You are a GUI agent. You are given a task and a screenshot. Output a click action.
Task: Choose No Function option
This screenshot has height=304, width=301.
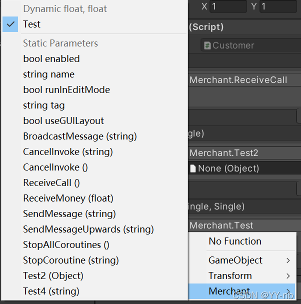[235, 241]
